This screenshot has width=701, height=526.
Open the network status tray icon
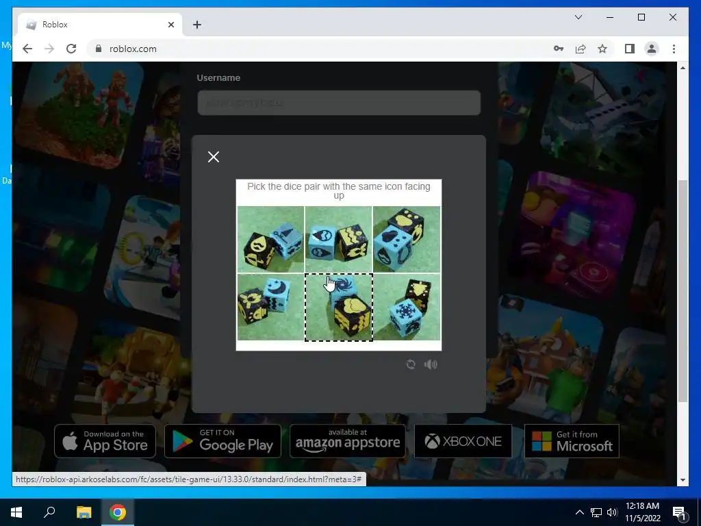point(596,512)
